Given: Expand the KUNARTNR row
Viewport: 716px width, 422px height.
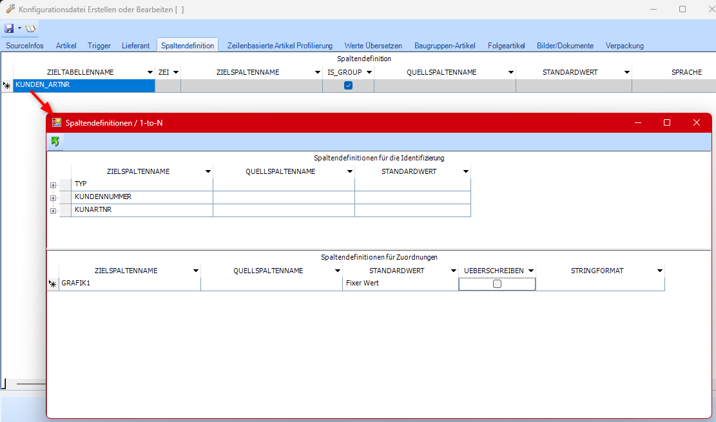Looking at the screenshot, I should click(53, 211).
